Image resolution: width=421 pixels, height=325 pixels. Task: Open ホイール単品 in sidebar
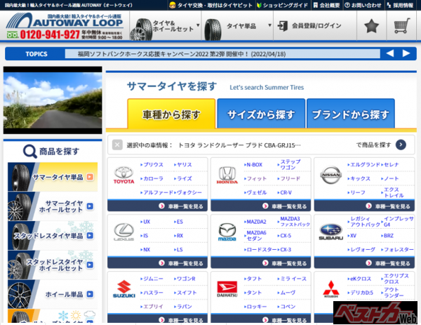(53, 294)
